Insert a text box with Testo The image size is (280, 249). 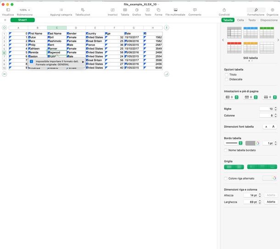pyautogui.click(x=148, y=10)
